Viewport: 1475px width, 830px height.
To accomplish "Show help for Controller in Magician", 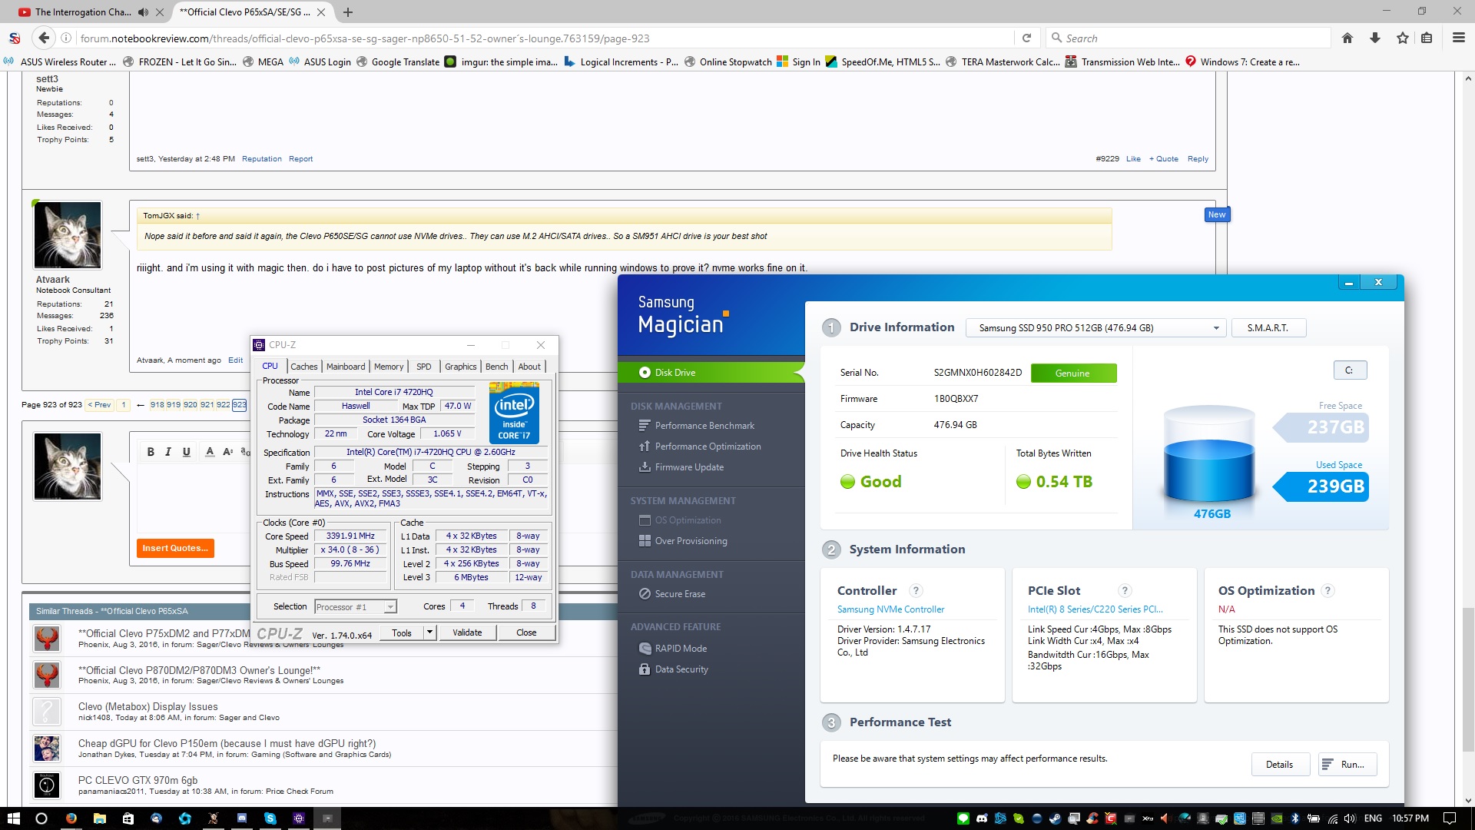I will point(916,590).
